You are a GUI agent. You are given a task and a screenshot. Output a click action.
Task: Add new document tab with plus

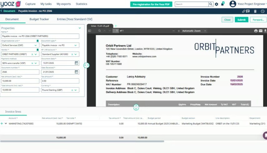(x=116, y=26)
